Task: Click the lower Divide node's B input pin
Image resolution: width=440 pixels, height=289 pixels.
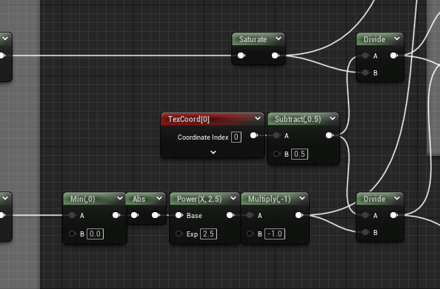Action: pyautogui.click(x=365, y=232)
